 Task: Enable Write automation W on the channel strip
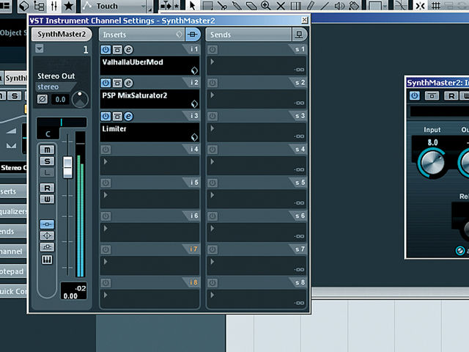click(47, 199)
